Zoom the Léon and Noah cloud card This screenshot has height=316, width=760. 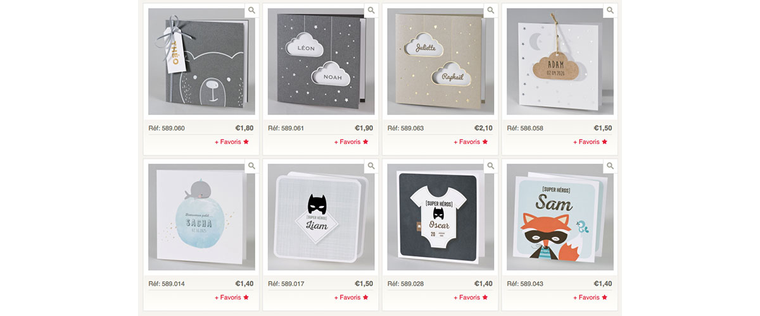tap(371, 10)
